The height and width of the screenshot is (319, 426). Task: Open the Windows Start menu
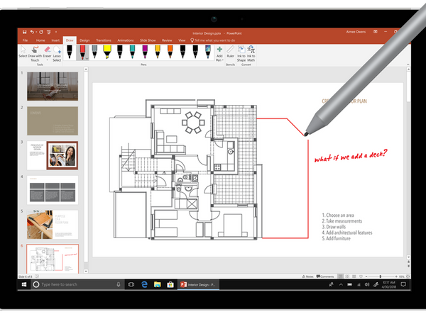[x=24, y=284]
